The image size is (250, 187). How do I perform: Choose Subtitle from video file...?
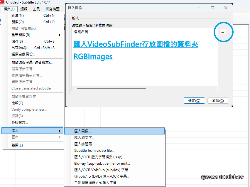(x=114, y=151)
